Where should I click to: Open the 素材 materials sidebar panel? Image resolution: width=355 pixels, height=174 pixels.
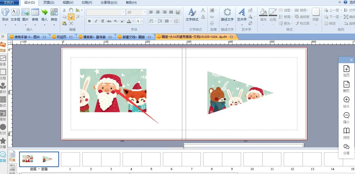(x=3, y=88)
